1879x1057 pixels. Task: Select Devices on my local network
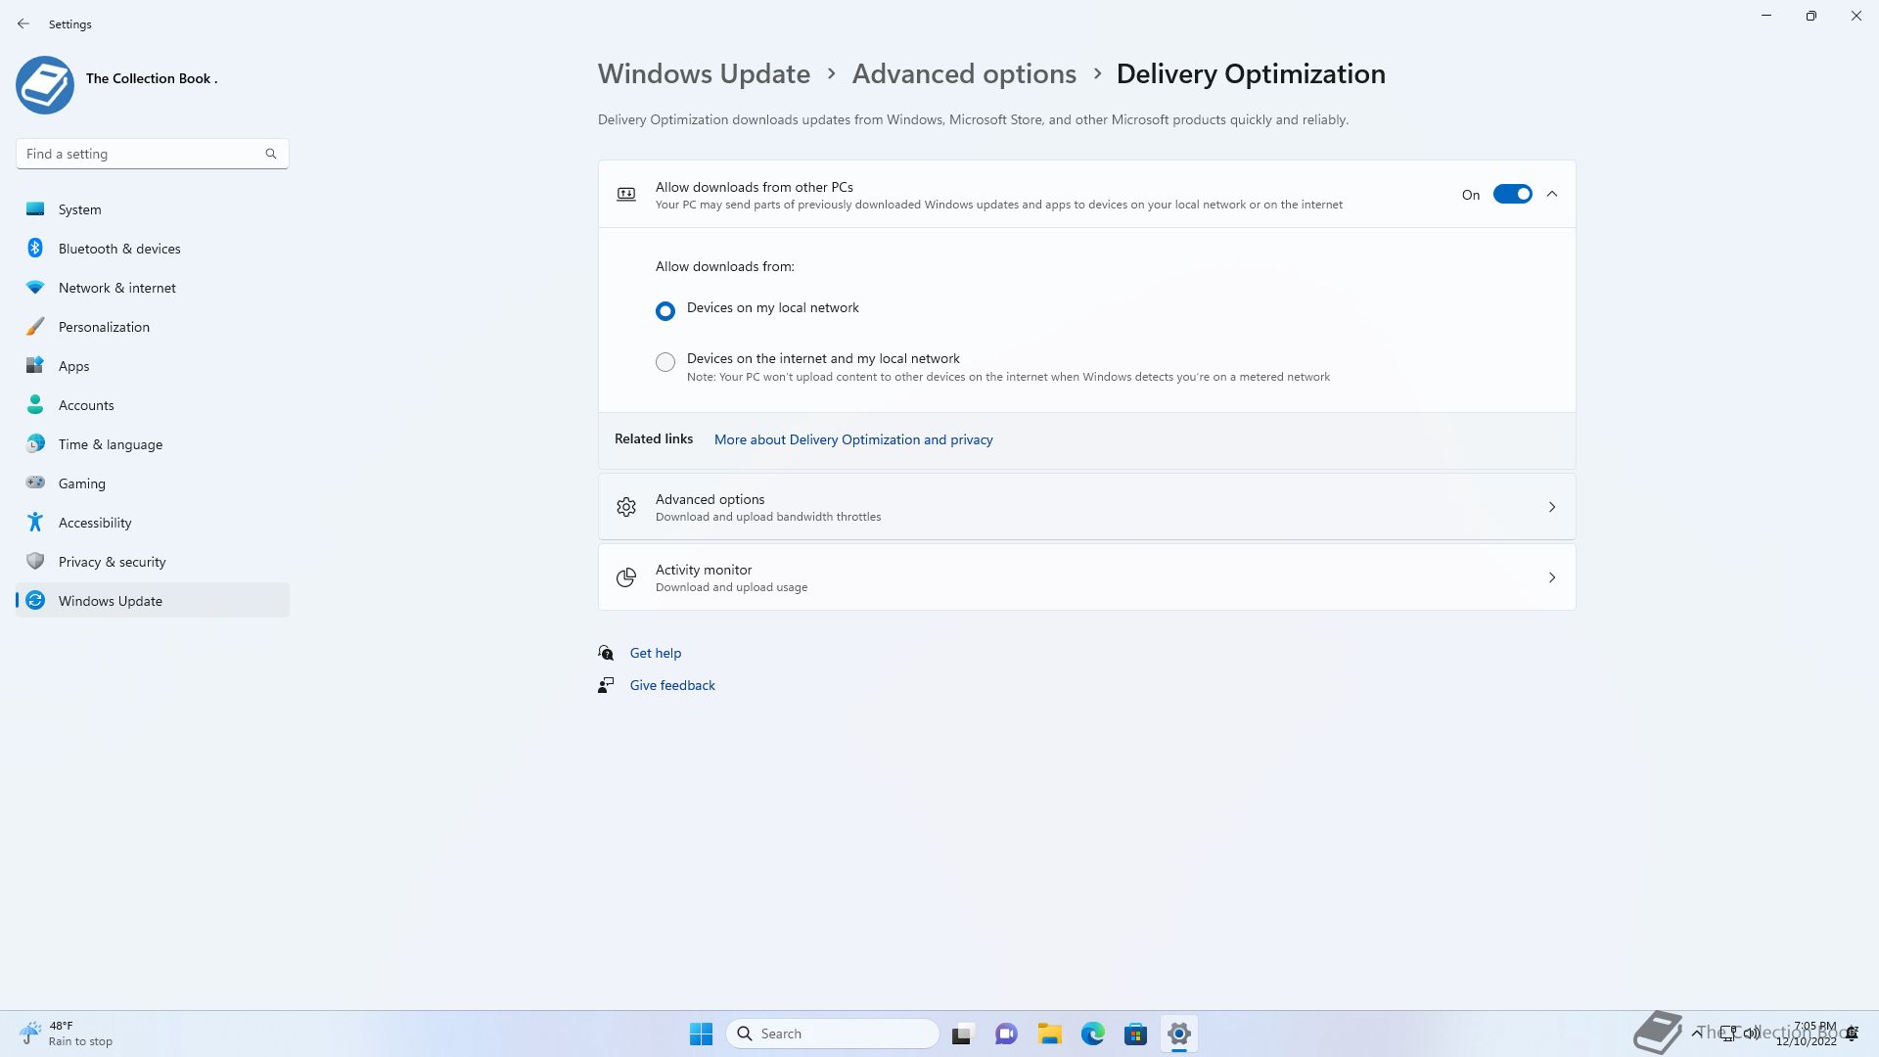pyautogui.click(x=665, y=310)
